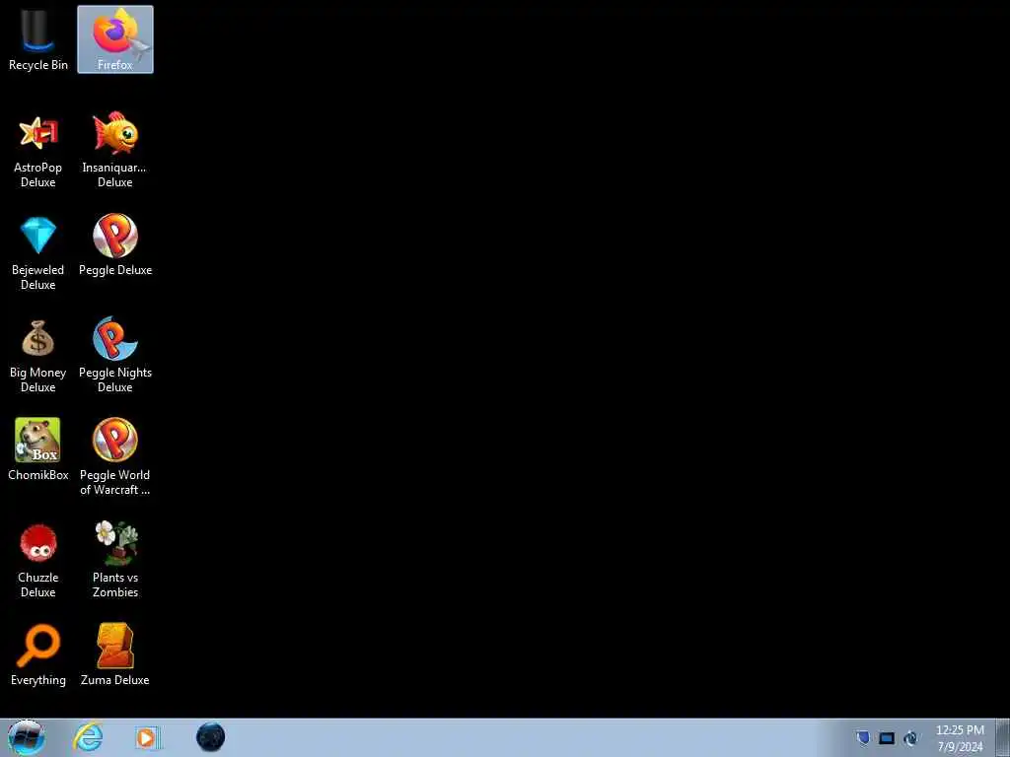Select the Recycle Bin desktop icon
Screen dimensions: 1010x757
click(38, 39)
